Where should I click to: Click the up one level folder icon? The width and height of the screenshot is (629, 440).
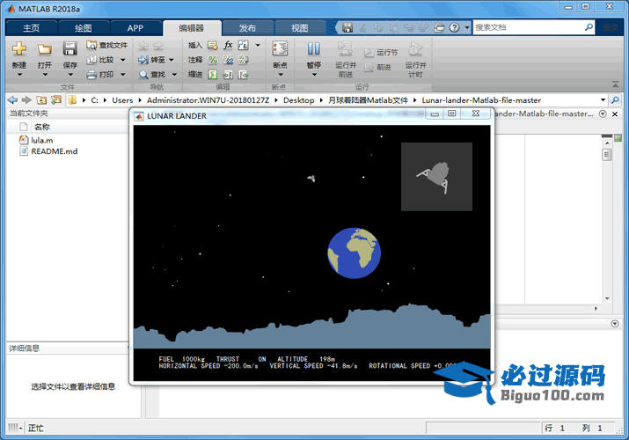(41, 99)
